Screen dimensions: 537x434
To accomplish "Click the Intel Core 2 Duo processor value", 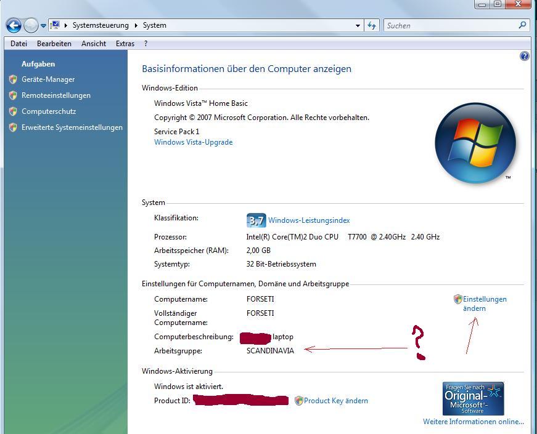I will 343,237.
